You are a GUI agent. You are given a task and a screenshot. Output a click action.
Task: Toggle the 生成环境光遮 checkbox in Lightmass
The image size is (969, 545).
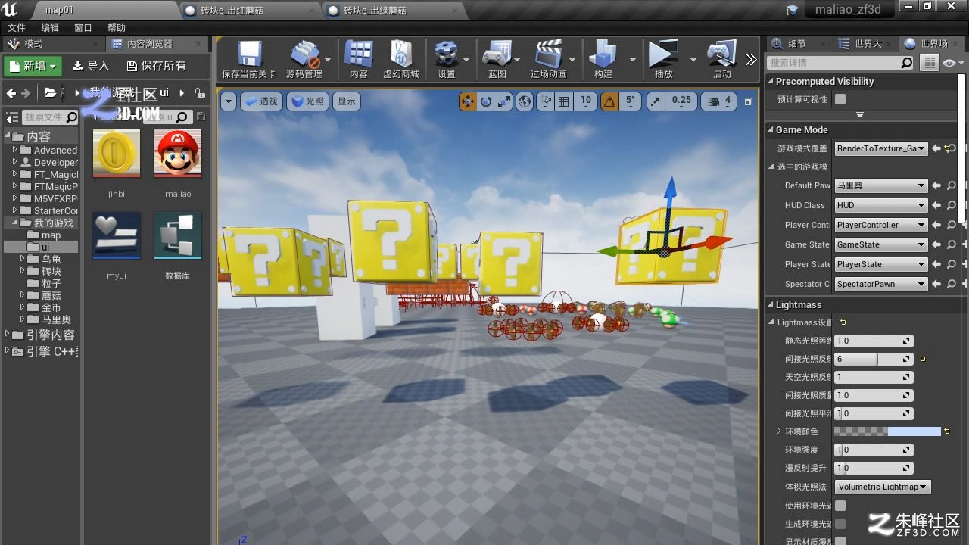click(x=840, y=523)
